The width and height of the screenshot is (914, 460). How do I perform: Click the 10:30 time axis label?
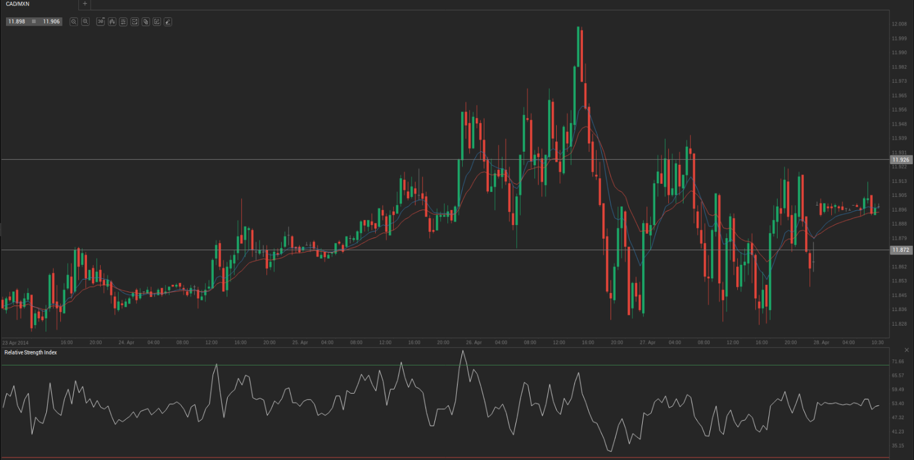click(878, 343)
